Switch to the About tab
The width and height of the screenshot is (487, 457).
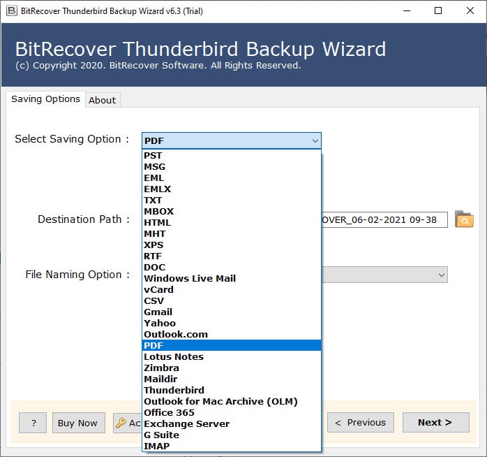pyautogui.click(x=103, y=100)
